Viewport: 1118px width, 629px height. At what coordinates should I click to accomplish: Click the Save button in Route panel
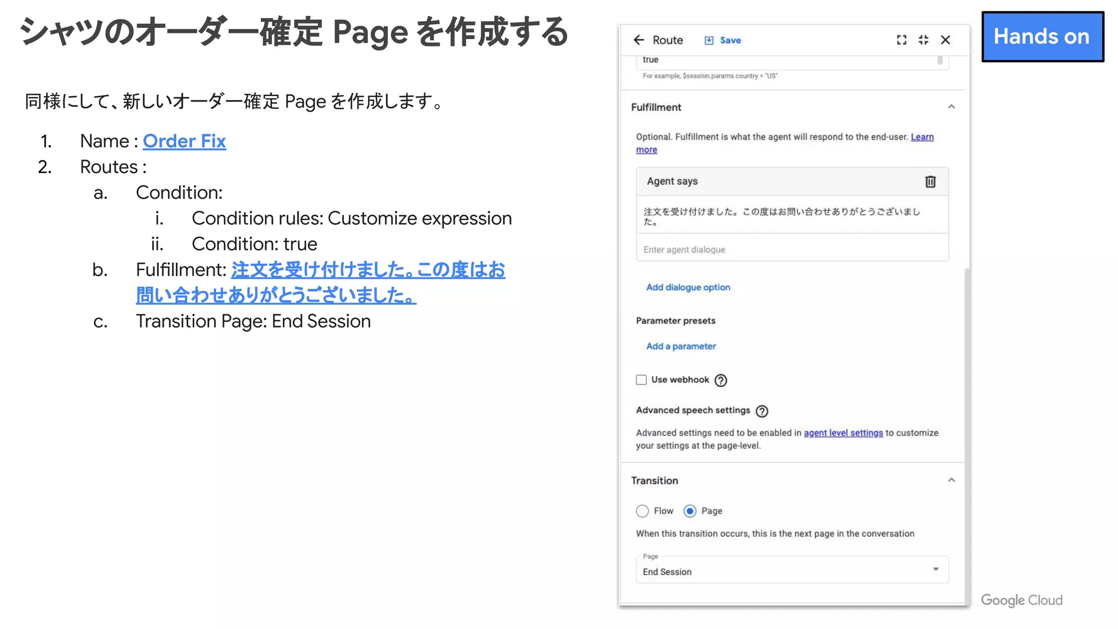722,40
